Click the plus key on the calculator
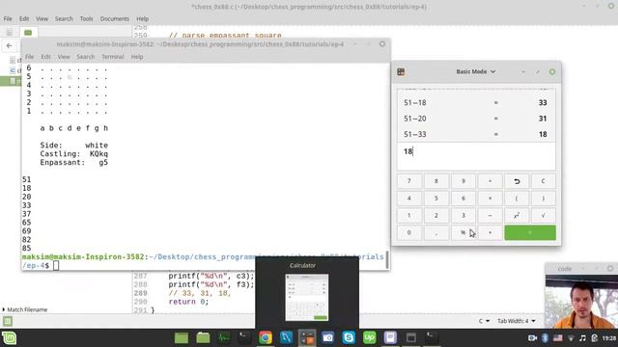The width and height of the screenshot is (618, 347). pyautogui.click(x=490, y=232)
